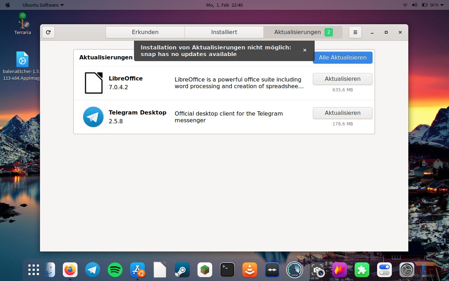Launch Telegram from the dock
449x281 pixels.
[93, 270]
